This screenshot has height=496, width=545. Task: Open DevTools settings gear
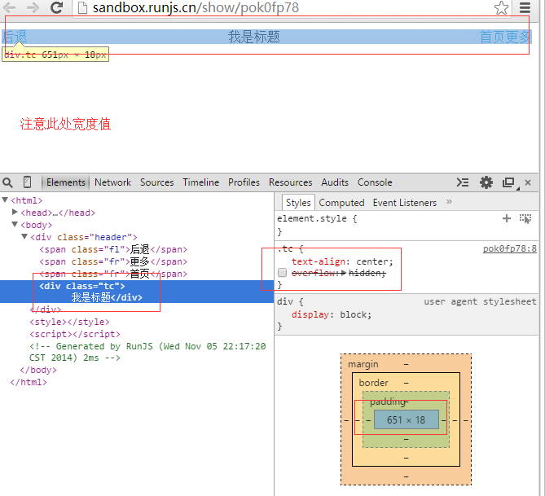coord(486,182)
